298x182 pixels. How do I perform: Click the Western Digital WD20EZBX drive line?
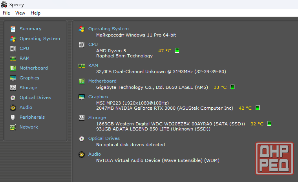pos(170,124)
